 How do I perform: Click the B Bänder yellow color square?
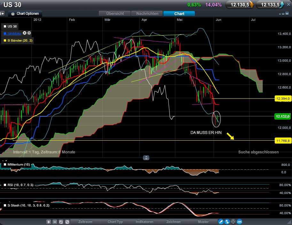(5, 40)
